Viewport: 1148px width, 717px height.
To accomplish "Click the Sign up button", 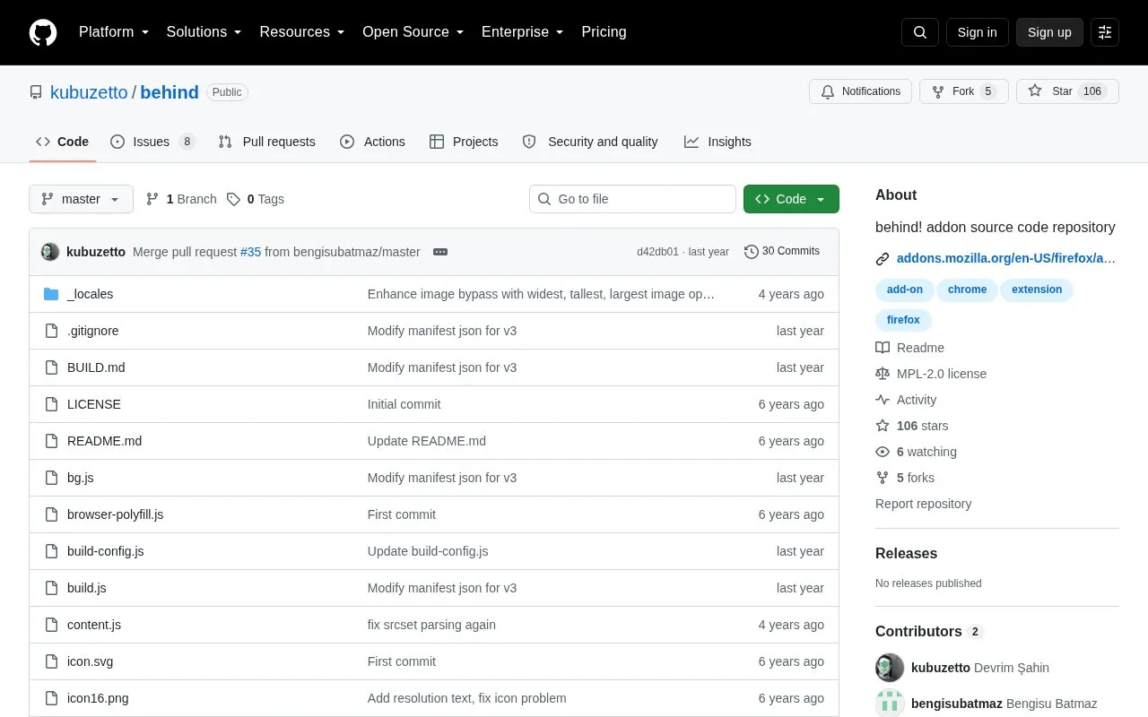I will click(x=1049, y=32).
